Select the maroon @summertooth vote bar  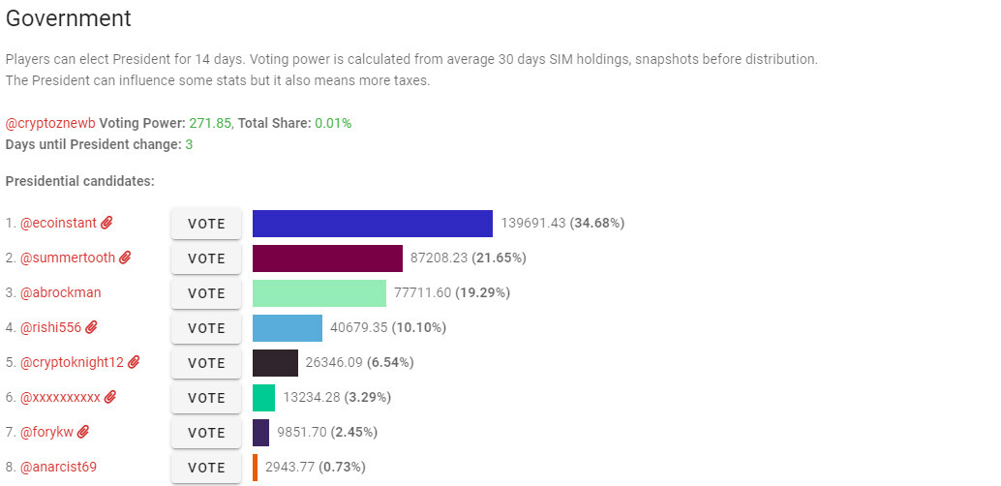point(327,258)
